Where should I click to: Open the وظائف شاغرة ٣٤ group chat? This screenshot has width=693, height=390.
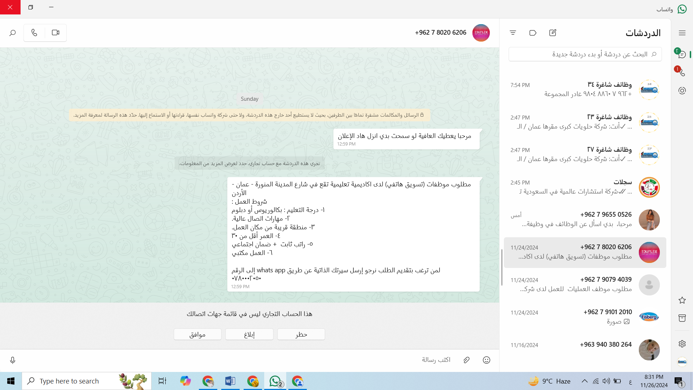coord(585,90)
